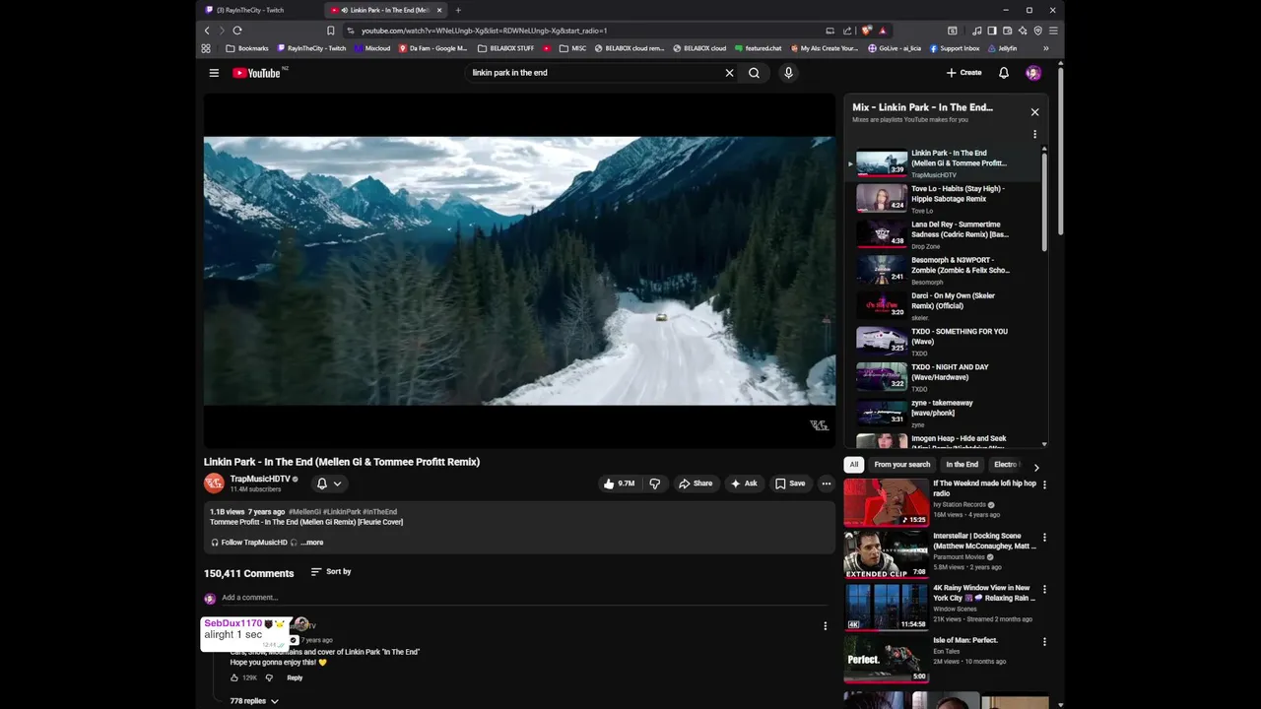1261x709 pixels.
Task: Open more actions menu under the video
Action: [x=827, y=483]
